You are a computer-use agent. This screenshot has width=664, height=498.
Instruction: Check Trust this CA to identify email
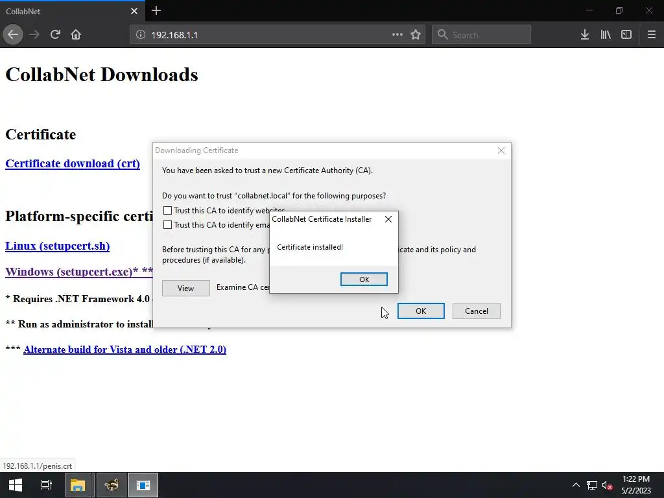click(x=168, y=224)
